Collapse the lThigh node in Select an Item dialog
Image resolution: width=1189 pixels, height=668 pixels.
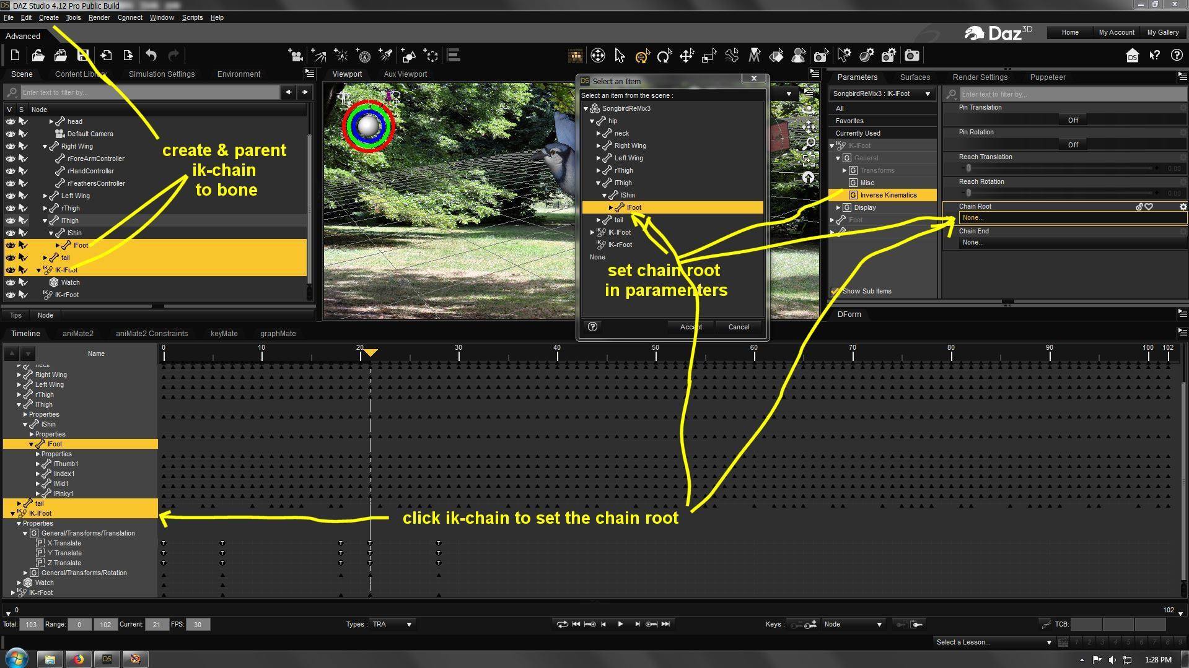[x=599, y=183]
